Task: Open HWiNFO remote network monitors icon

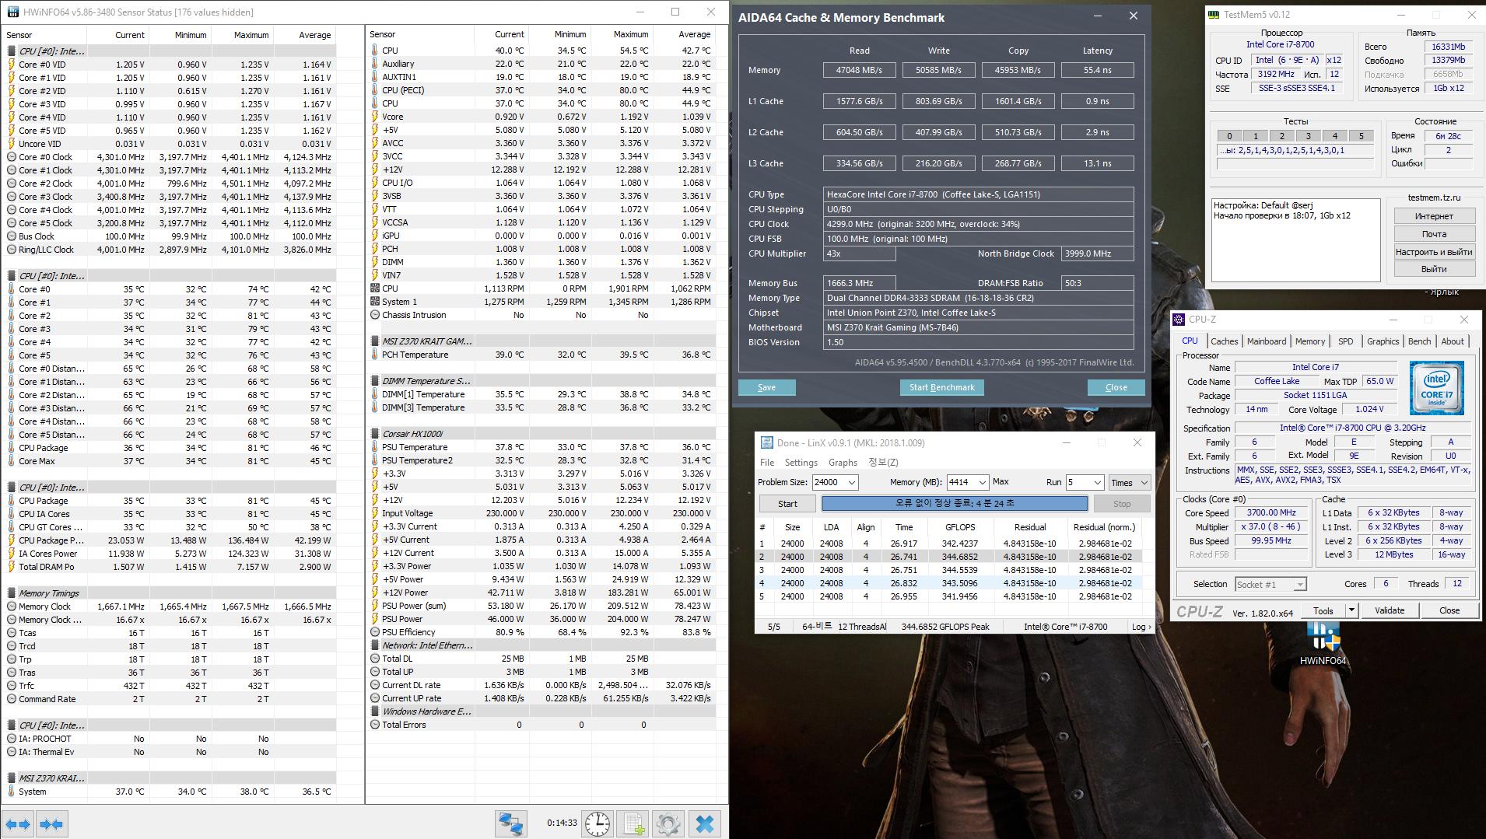Action: pos(511,824)
